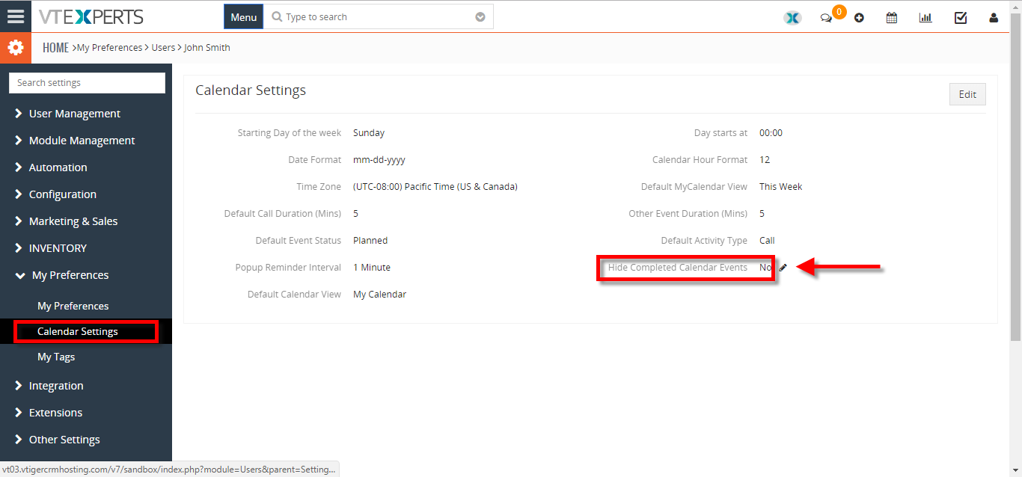The width and height of the screenshot is (1022, 477).
Task: Open the user profile icon
Action: [x=994, y=18]
